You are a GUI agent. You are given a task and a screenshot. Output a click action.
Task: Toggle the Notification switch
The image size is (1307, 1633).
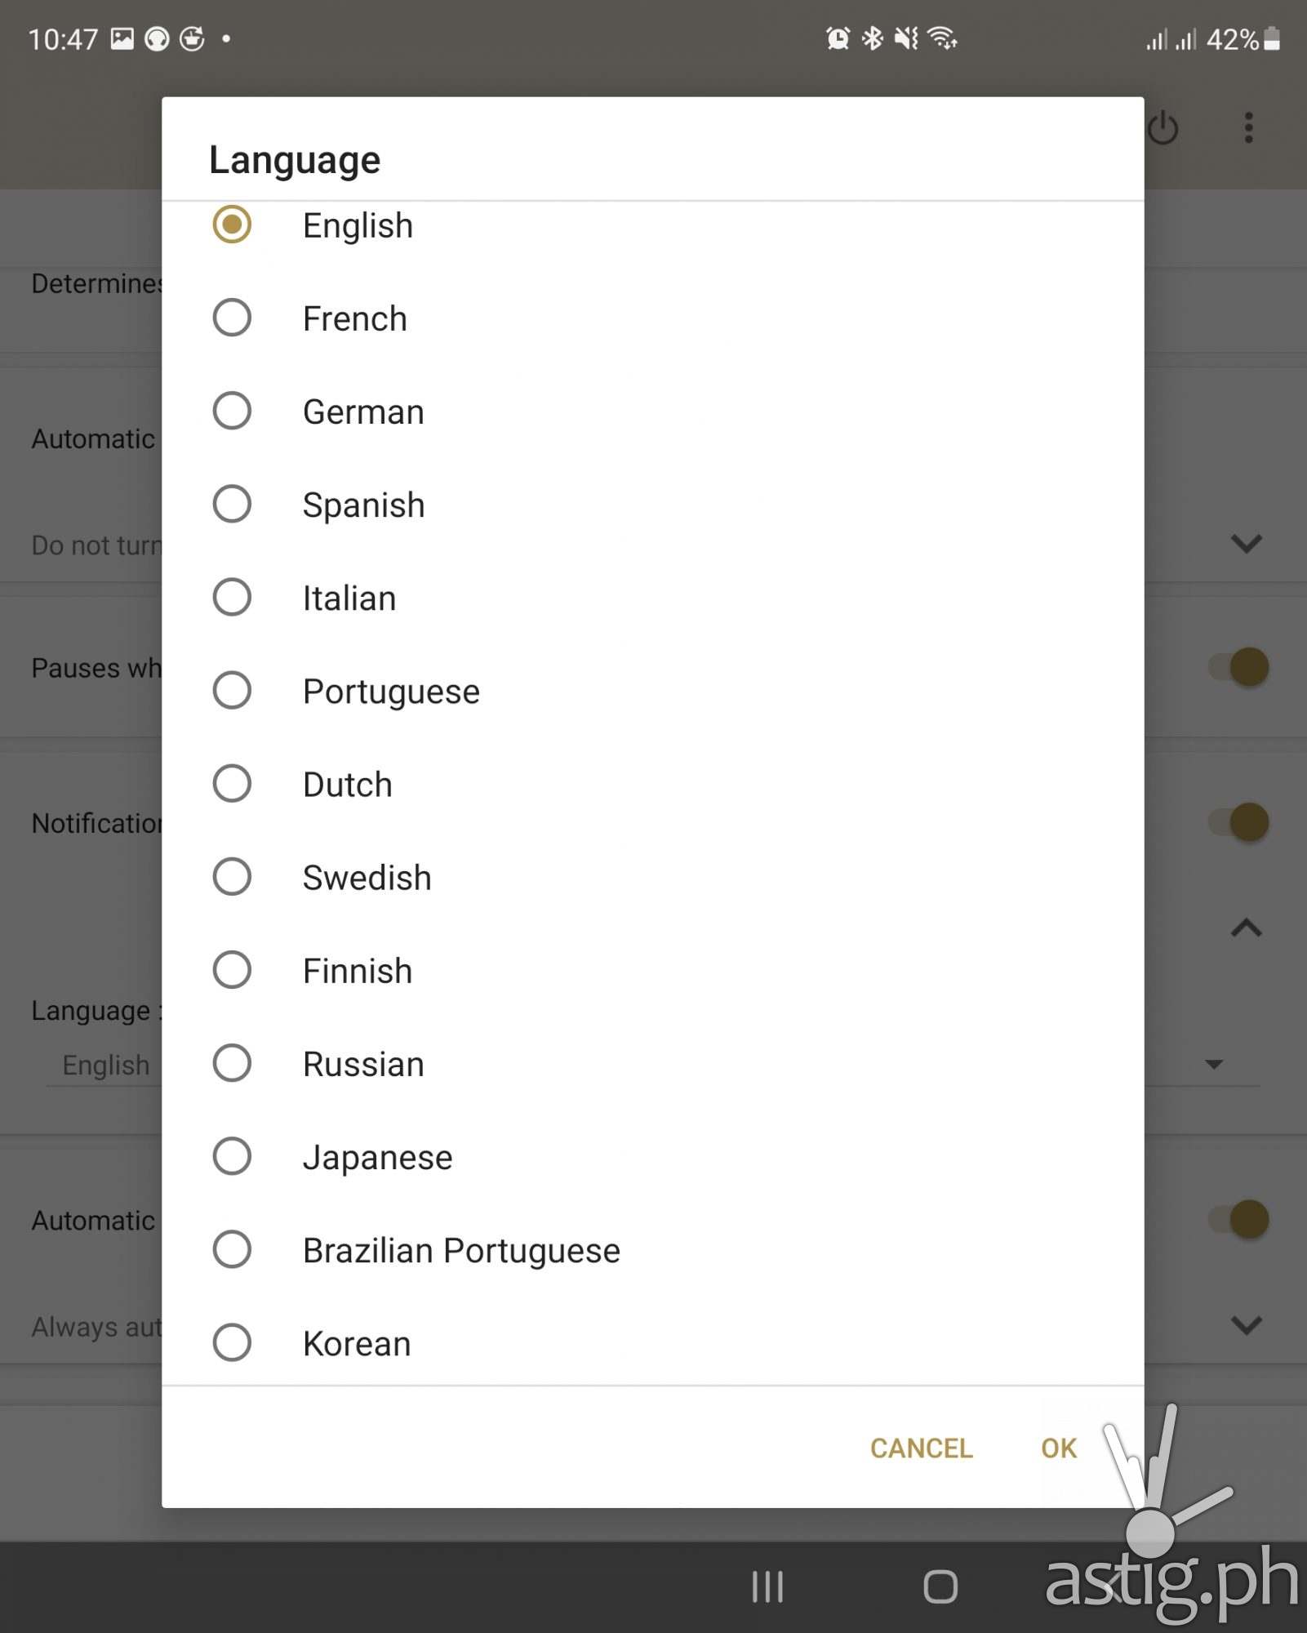(x=1239, y=822)
